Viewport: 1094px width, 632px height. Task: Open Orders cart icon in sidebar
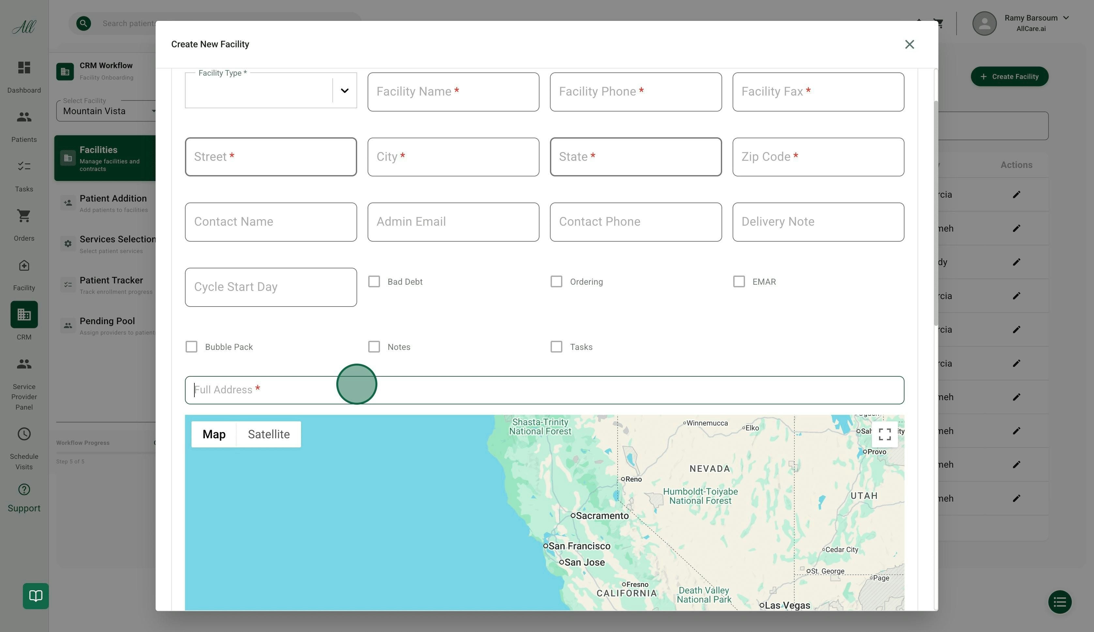pyautogui.click(x=24, y=216)
